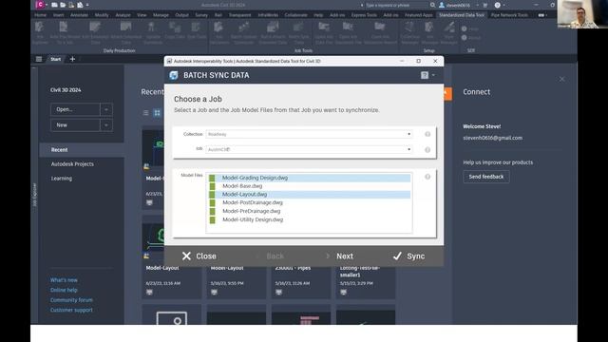608x342 pixels.
Task: Click the Close button in Batch Sync dialog
Action: pos(199,256)
